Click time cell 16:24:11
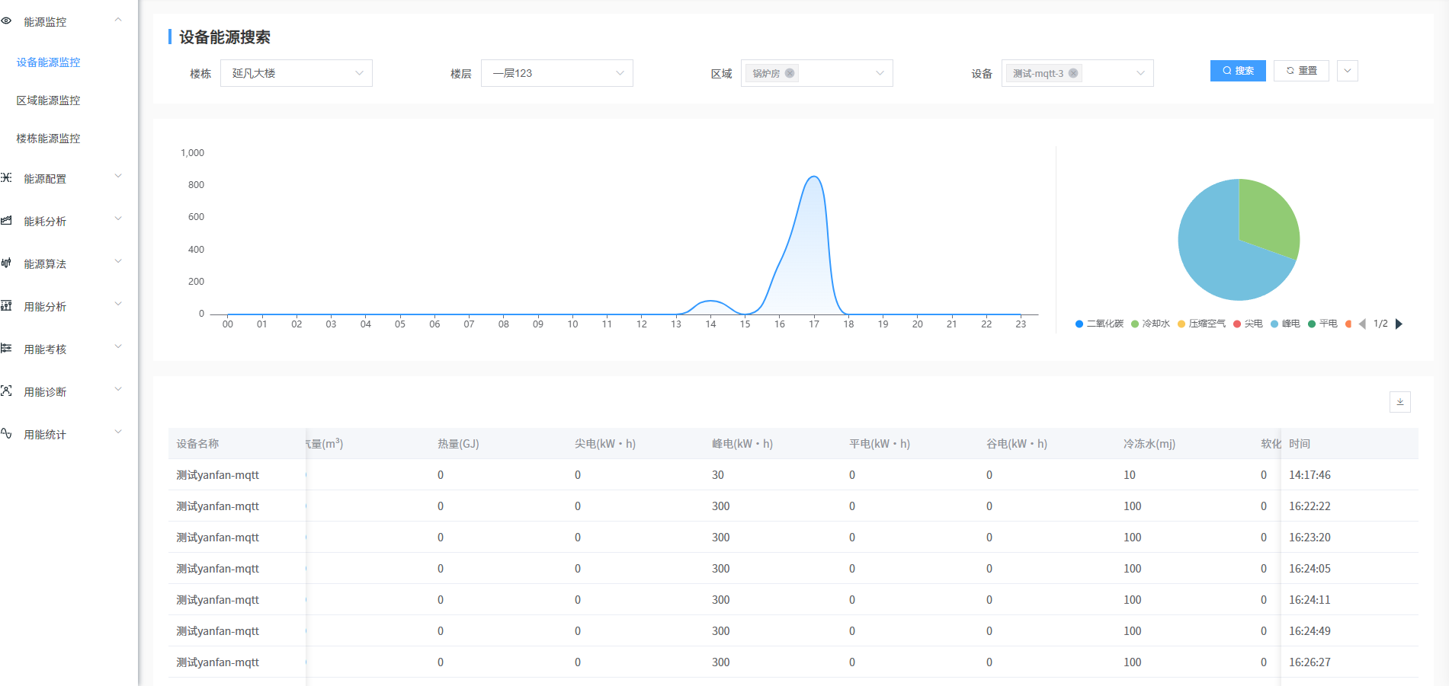Image resolution: width=1449 pixels, height=686 pixels. [1310, 600]
